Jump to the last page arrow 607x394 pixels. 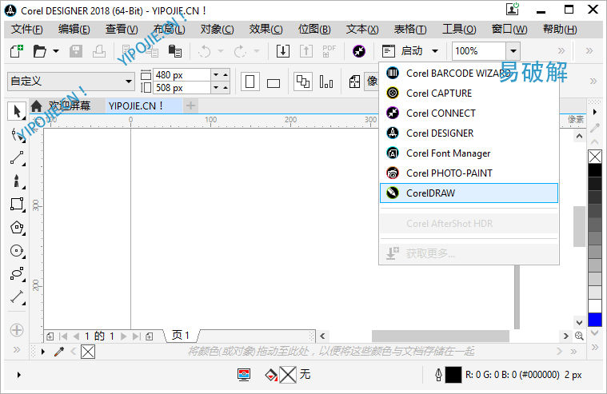pos(136,336)
